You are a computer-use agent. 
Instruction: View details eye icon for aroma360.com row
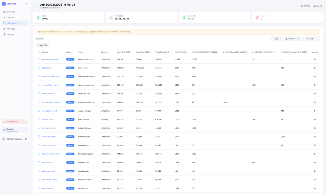point(315,94)
